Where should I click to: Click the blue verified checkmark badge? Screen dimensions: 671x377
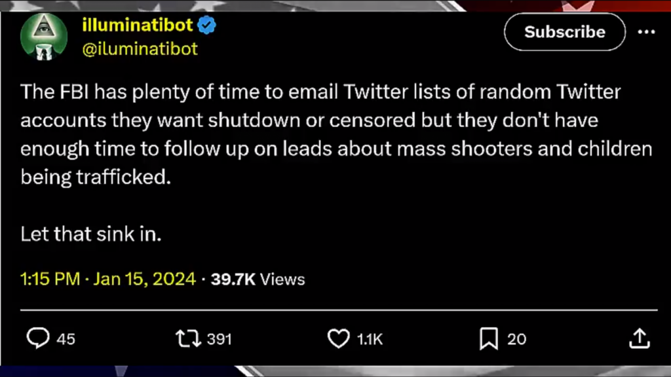click(207, 26)
